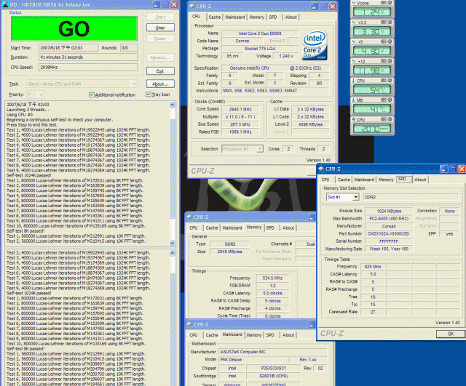Click the grayed-out Reset button in ORTHOS

pyautogui.click(x=160, y=39)
